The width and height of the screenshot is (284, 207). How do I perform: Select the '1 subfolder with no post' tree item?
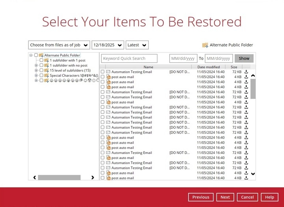tap(69, 65)
